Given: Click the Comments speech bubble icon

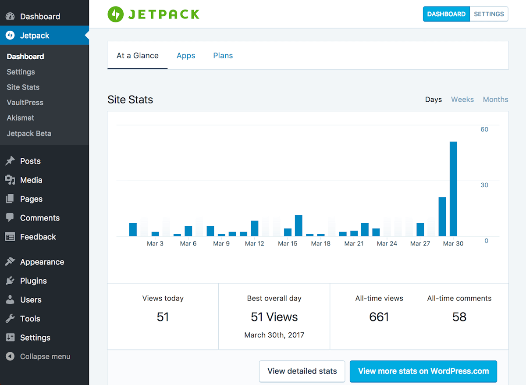Looking at the screenshot, I should 10,217.
